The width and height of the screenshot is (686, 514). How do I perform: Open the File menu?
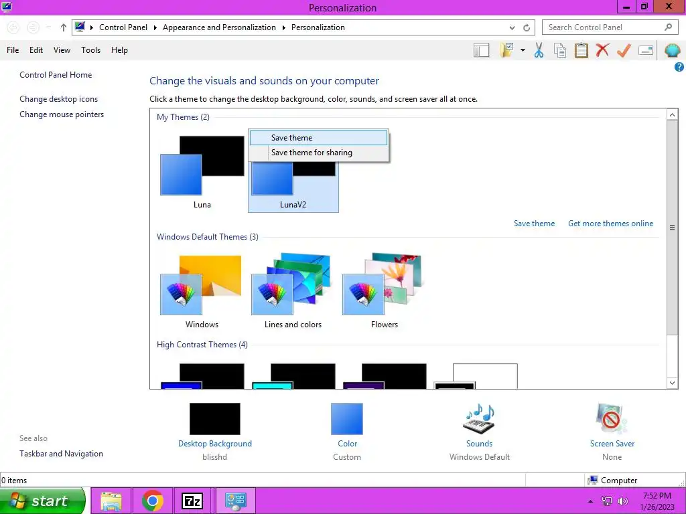(x=13, y=50)
